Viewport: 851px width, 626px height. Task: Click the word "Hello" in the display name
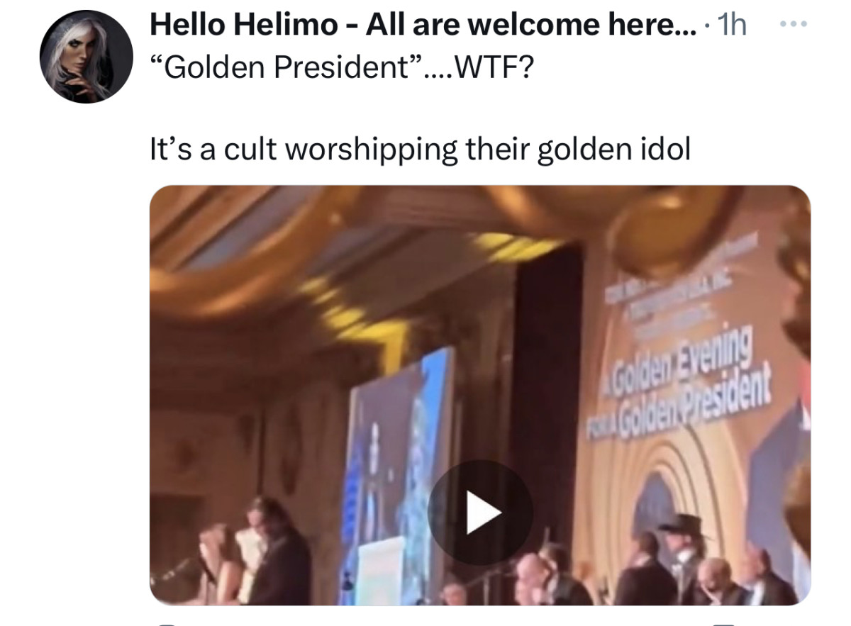188,26
